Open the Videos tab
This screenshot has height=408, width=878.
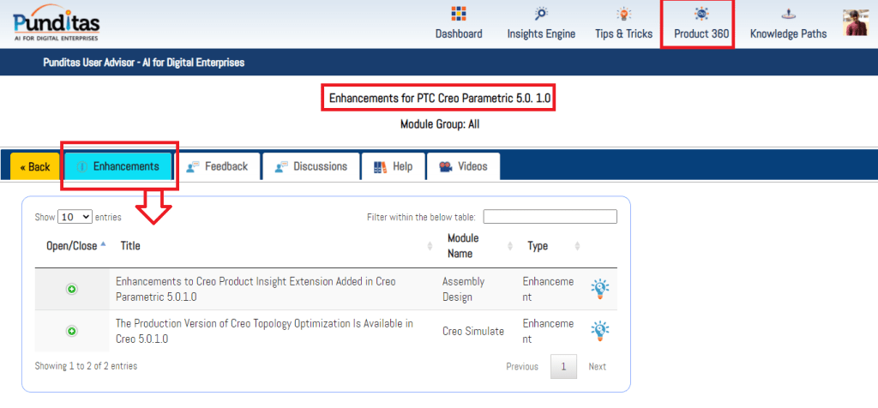(463, 166)
